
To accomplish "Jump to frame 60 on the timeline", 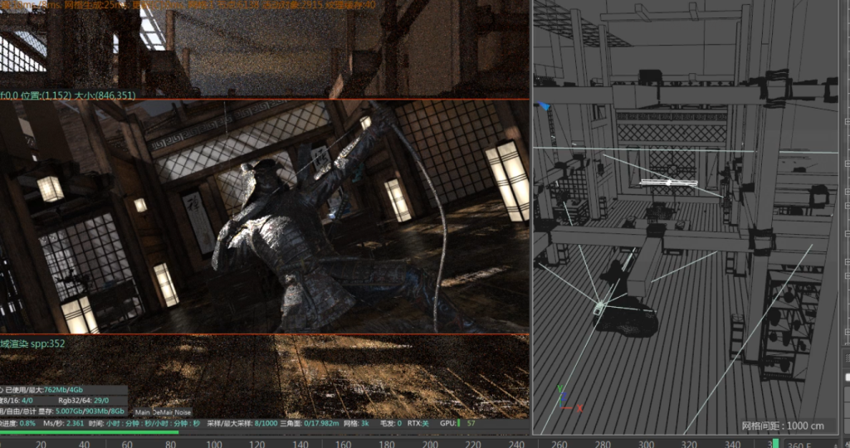I will (x=127, y=444).
